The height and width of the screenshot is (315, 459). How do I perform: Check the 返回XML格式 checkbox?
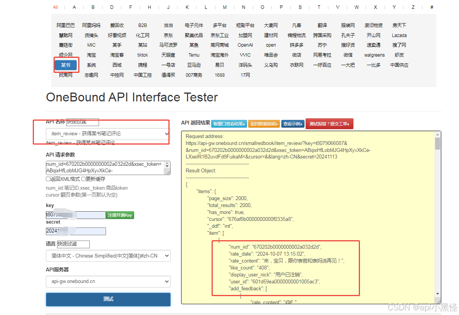[48, 179]
